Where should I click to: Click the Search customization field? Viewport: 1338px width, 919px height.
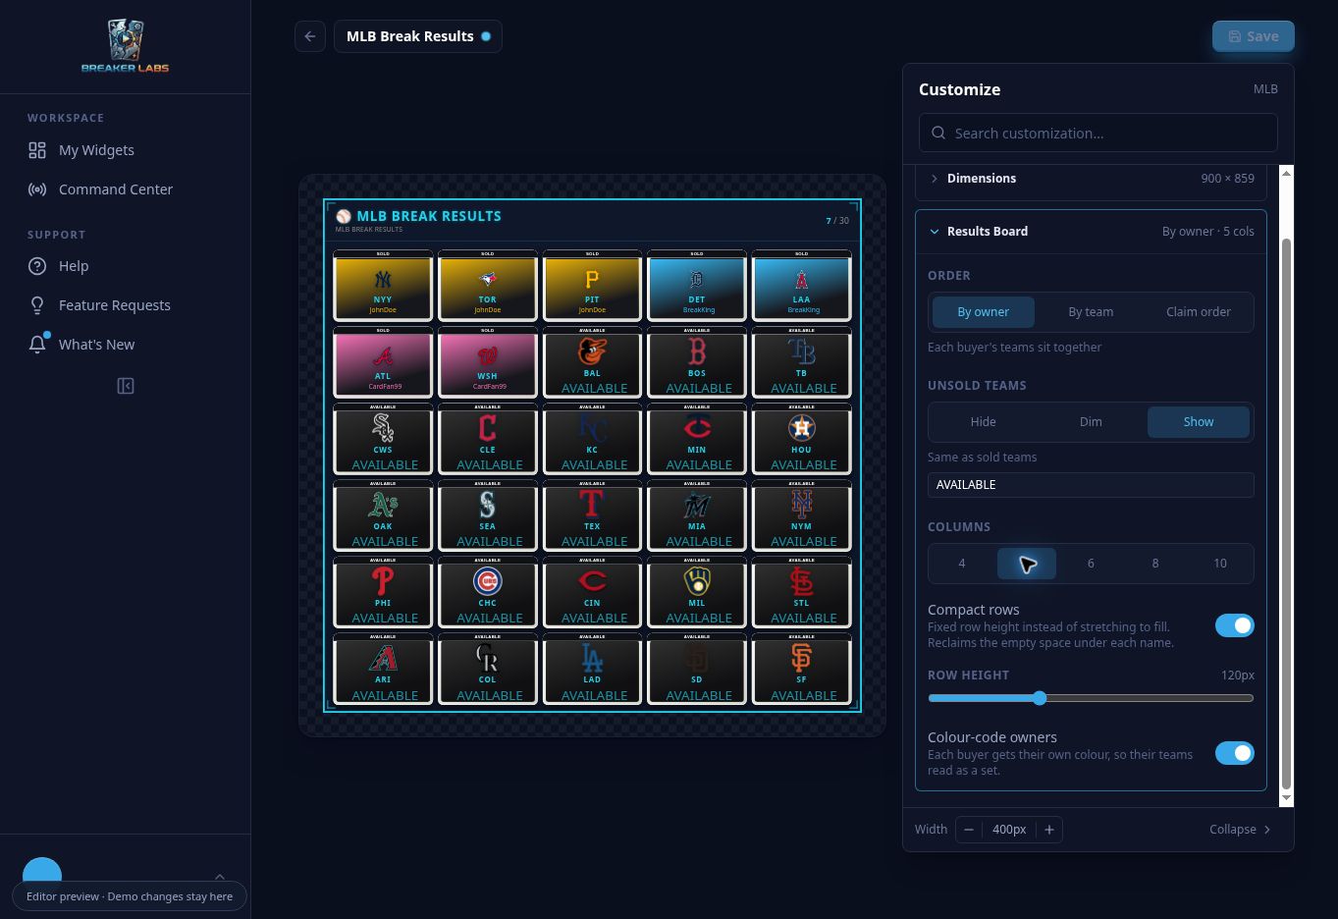(1098, 133)
